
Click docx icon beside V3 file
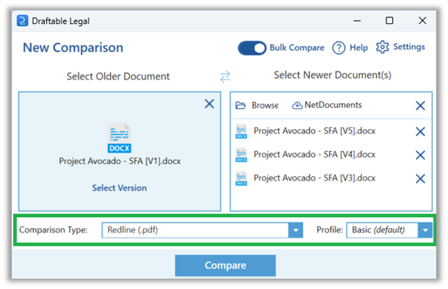(x=241, y=178)
